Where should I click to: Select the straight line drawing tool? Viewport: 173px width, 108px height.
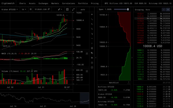point(92,19)
